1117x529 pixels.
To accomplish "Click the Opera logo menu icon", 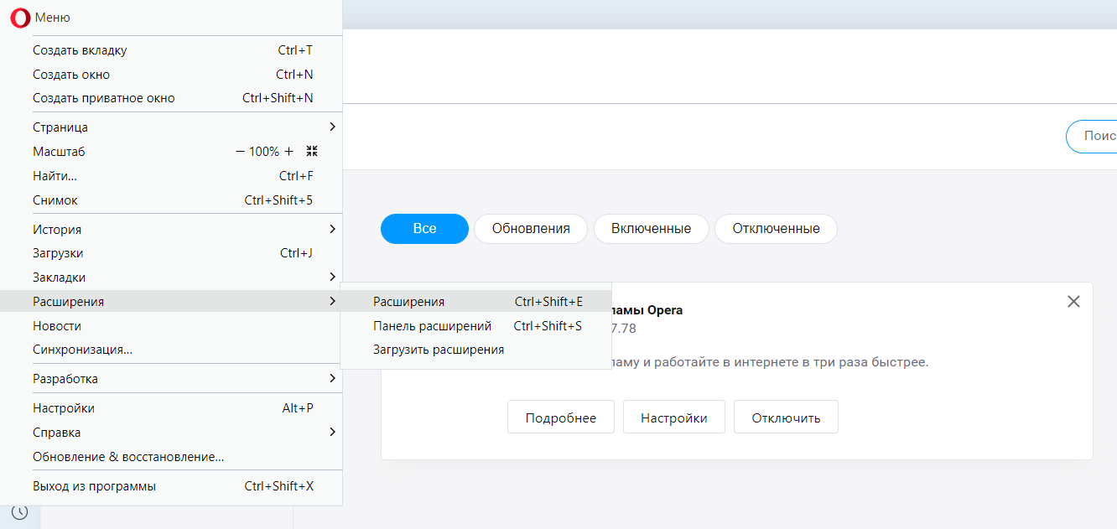I will [x=20, y=18].
